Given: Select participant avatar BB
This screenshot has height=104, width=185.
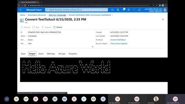Looking at the screenshot, I should point(64,99).
